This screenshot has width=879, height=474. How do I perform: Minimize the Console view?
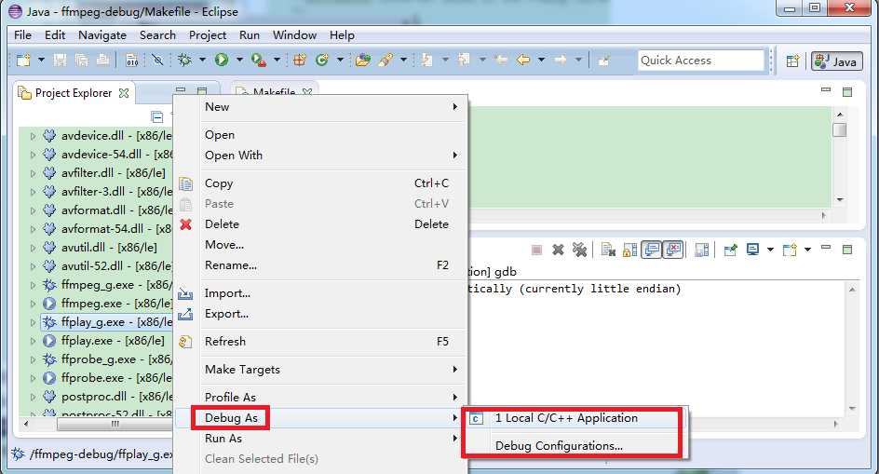coord(826,248)
